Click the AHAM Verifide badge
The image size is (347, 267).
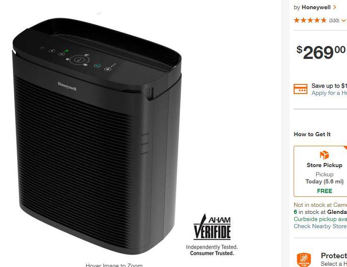point(212,235)
